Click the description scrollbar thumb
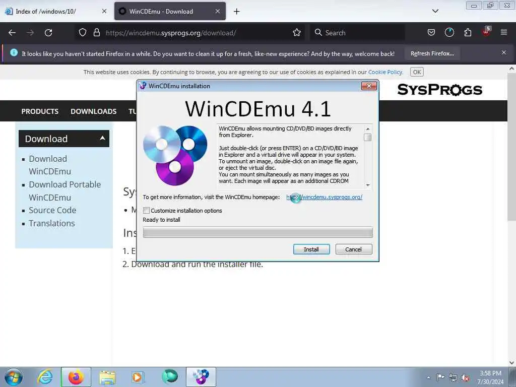The height and width of the screenshot is (387, 516). tap(368, 137)
